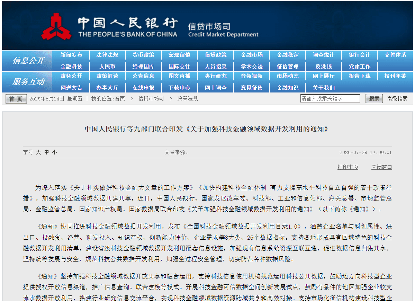The image size is (415, 301).
Task: Click 打印本页 print link
Action: pos(348,167)
